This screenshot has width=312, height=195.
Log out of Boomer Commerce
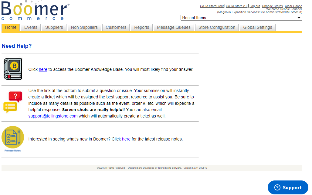(x=254, y=6)
